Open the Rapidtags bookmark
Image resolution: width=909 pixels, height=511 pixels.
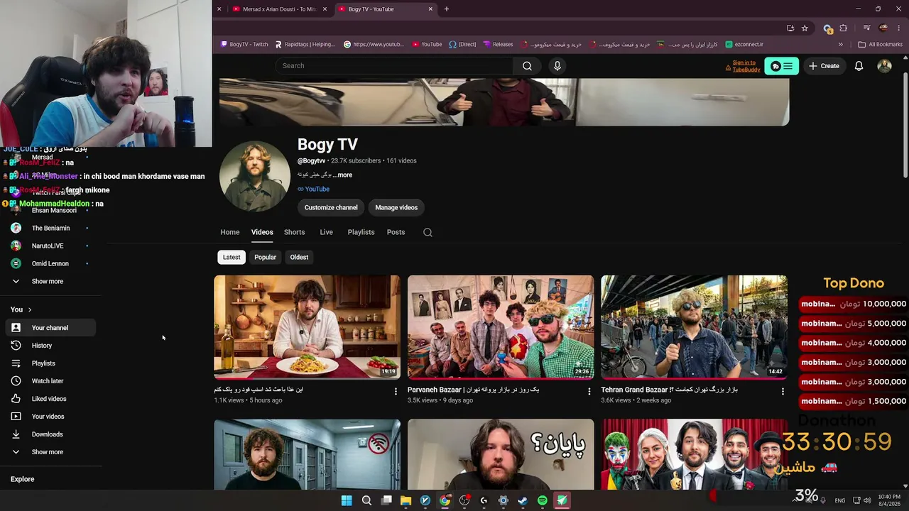click(305, 45)
